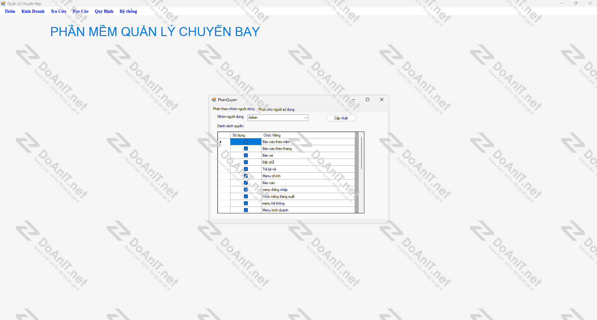
Task: Click the Quản Lý Chuyến Bay app icon
Action: 3,3
